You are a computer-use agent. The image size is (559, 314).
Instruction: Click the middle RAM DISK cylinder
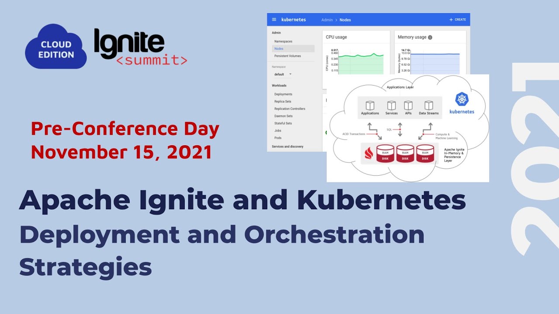(405, 154)
